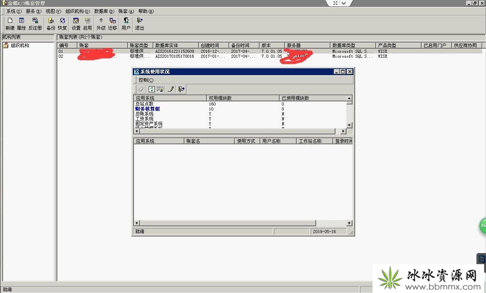This screenshot has width=486, height=293.
Task: Click 已使用模块数 column header in dialog
Action: pyautogui.click(x=313, y=98)
